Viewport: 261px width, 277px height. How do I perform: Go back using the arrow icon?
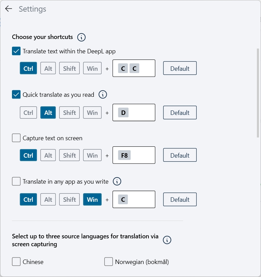[9, 9]
